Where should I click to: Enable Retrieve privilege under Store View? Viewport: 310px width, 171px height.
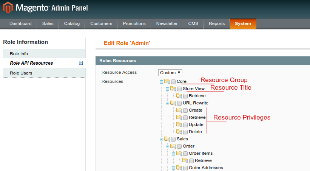click(x=185, y=96)
